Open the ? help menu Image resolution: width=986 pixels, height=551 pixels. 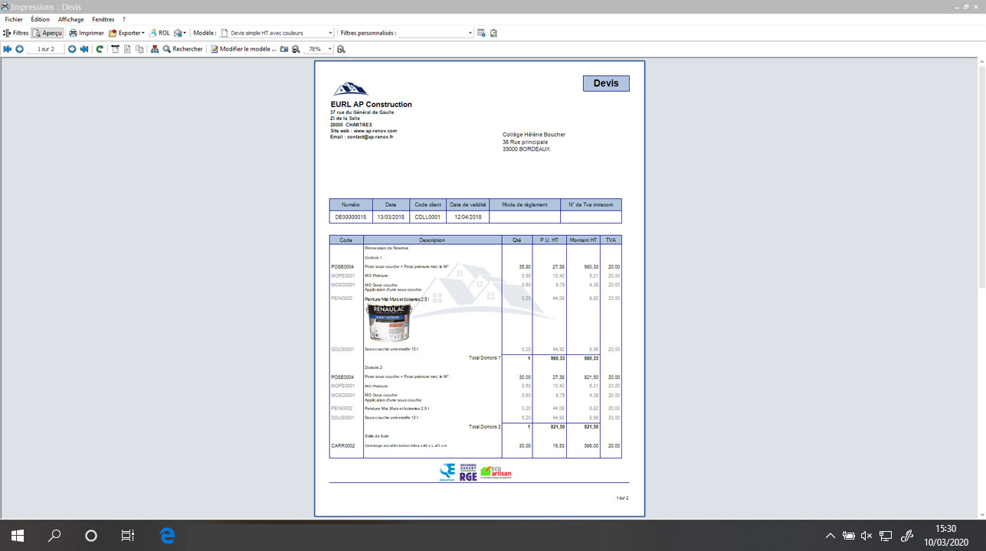124,19
